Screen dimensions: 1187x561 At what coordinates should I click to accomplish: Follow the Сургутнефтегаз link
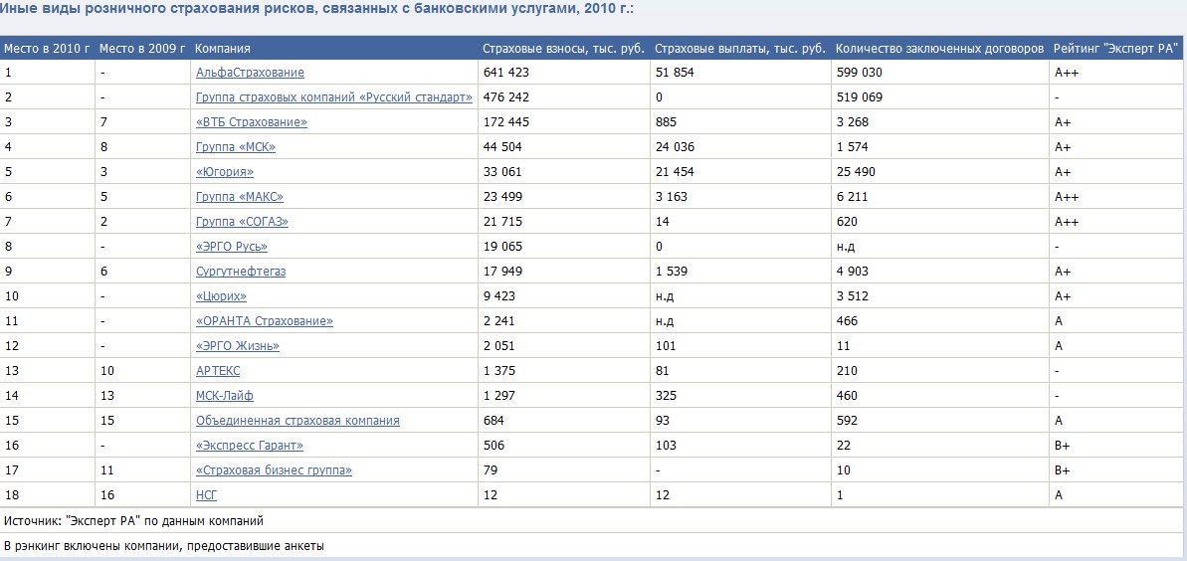pyautogui.click(x=241, y=272)
